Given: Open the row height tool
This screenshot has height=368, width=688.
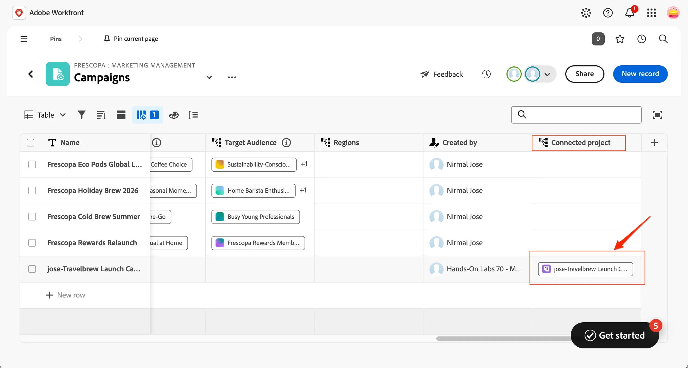Looking at the screenshot, I should click(x=193, y=115).
